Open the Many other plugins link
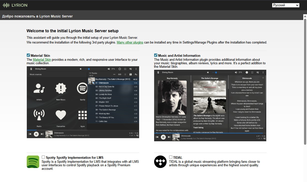 (x=130, y=42)
